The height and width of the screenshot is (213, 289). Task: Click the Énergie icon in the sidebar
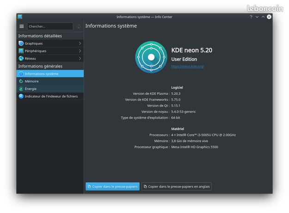click(21, 89)
